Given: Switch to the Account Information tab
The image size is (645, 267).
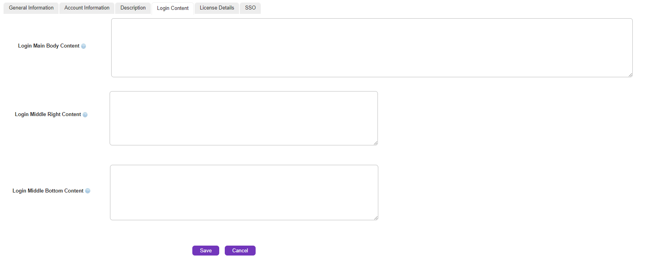Looking at the screenshot, I should (x=87, y=8).
